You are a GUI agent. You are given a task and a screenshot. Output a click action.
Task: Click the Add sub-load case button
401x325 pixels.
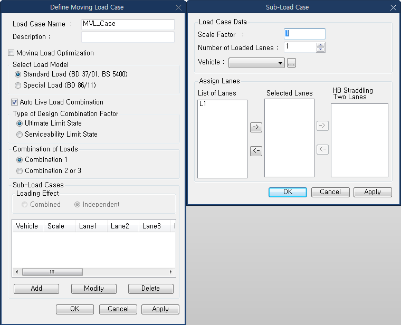point(36,289)
